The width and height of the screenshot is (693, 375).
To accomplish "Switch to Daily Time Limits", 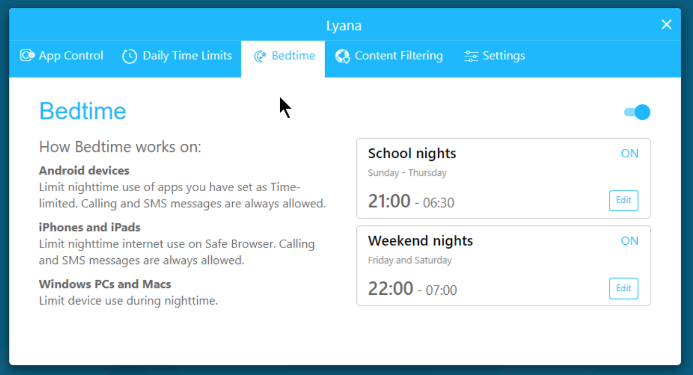I will (177, 55).
